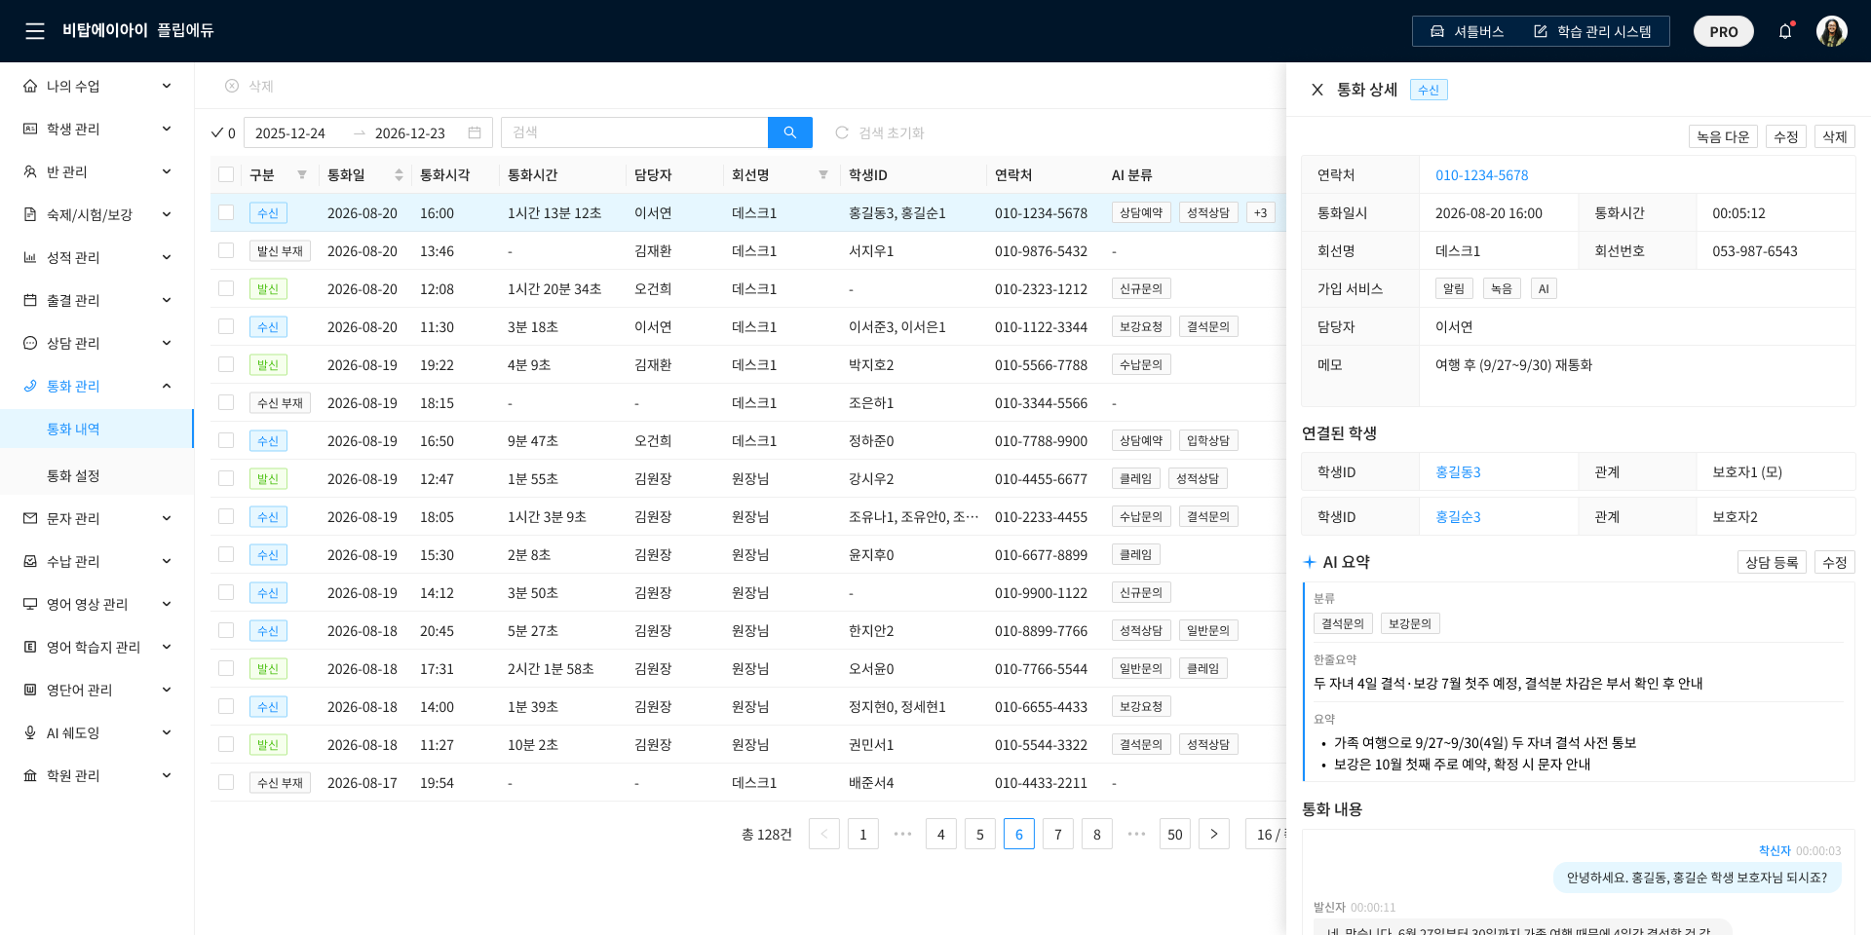Click the 통화 관리 phone icon
This screenshot has width=1871, height=935.
point(30,386)
